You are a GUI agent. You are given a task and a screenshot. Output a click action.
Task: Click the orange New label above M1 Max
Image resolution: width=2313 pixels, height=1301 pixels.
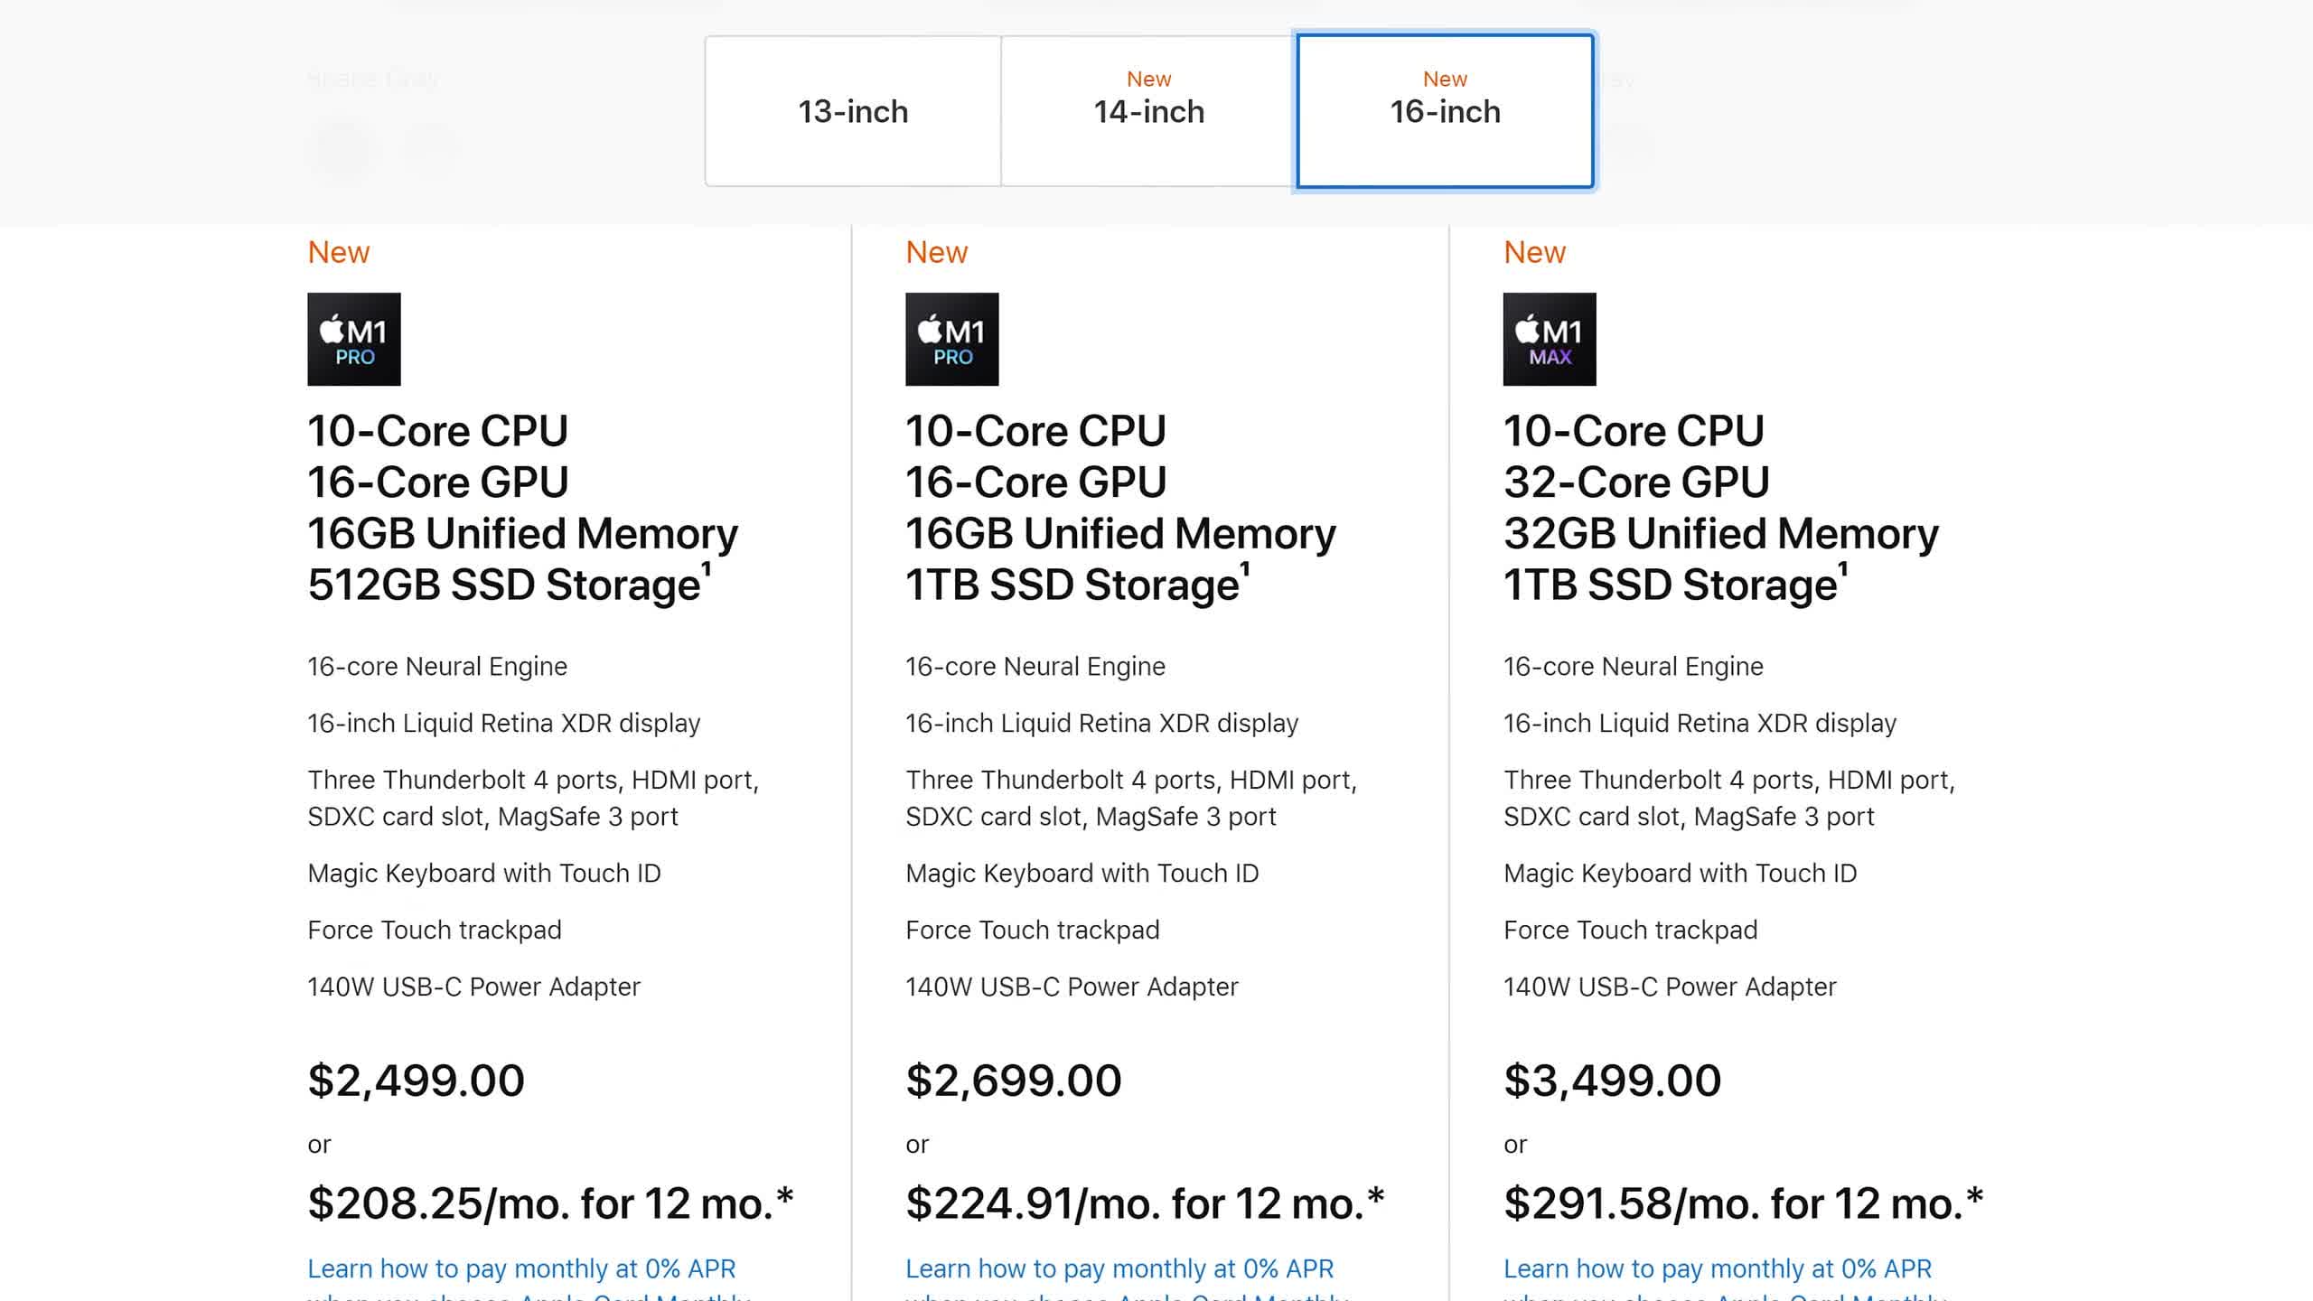(1534, 252)
